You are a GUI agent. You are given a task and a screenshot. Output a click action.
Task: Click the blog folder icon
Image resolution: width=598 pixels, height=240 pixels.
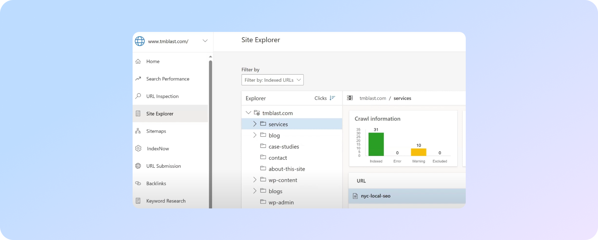pos(263,135)
